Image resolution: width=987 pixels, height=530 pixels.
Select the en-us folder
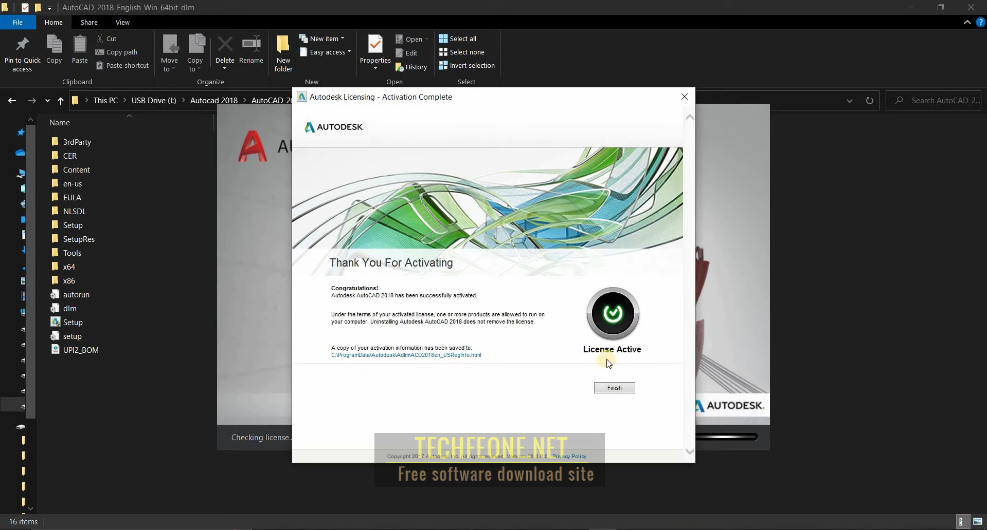tap(66, 183)
